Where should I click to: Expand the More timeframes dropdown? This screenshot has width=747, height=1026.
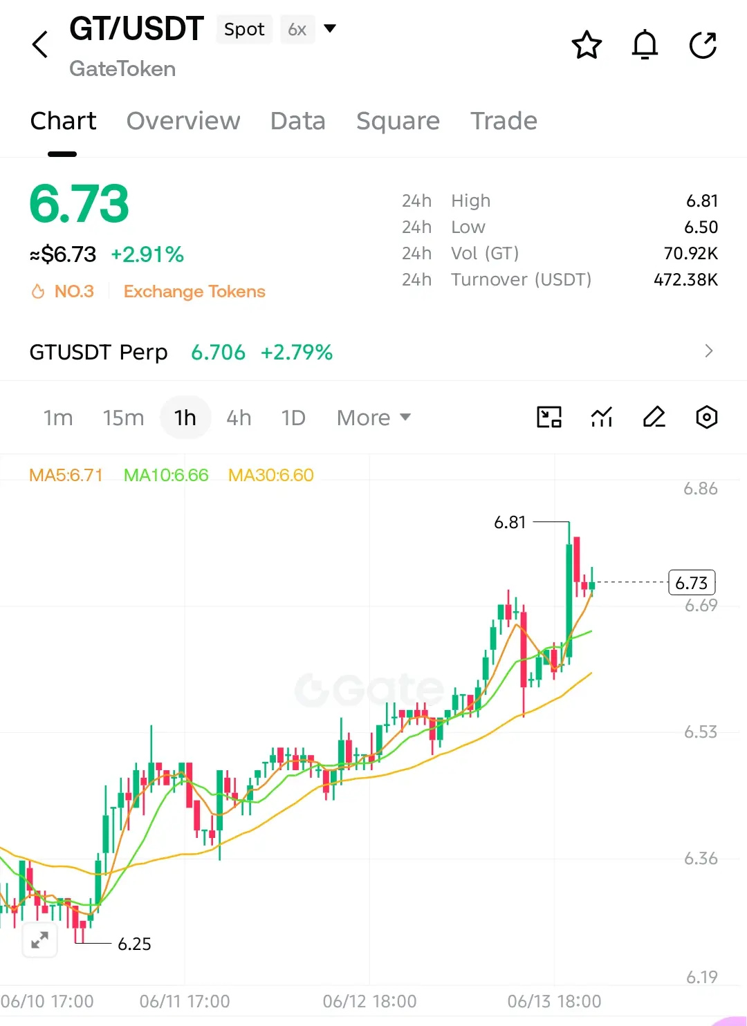pos(373,418)
